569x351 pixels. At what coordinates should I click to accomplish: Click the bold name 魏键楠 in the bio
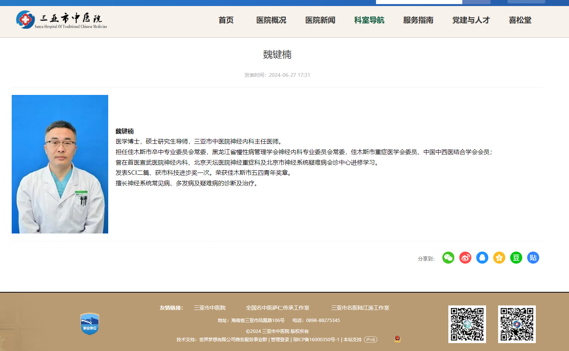point(125,131)
